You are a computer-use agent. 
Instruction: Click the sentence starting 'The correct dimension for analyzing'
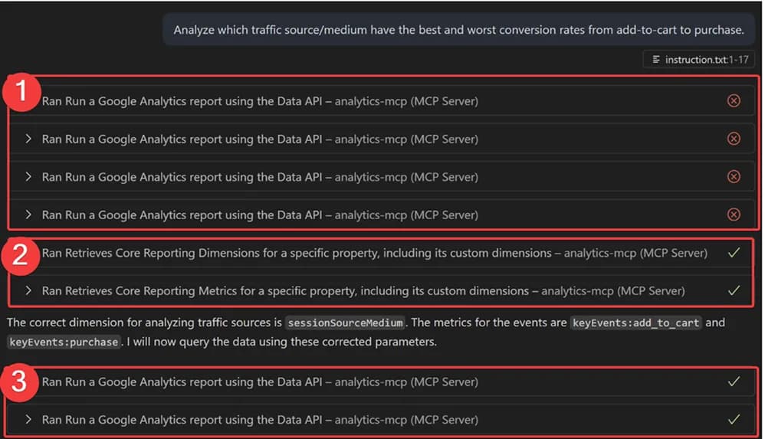[208, 323]
